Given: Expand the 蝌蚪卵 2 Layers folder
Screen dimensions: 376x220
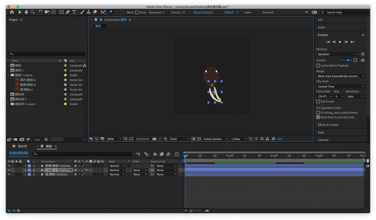Looking at the screenshot, I should [8, 104].
